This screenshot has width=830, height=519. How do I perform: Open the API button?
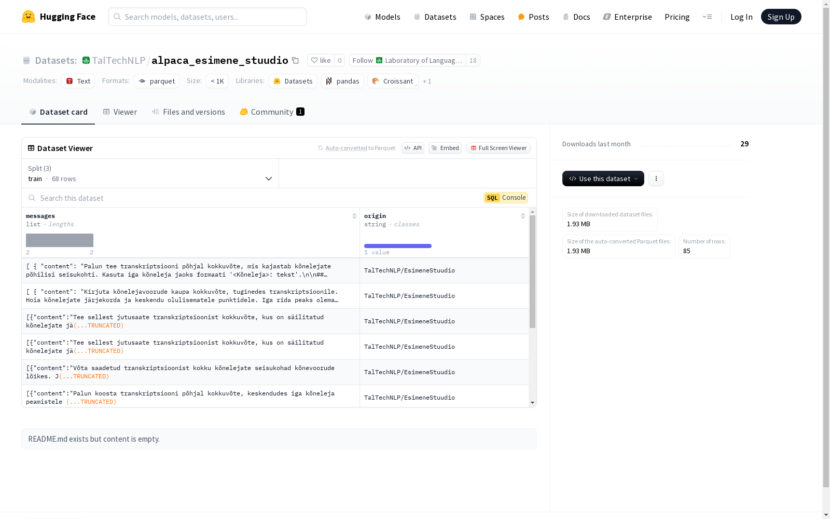pyautogui.click(x=413, y=148)
